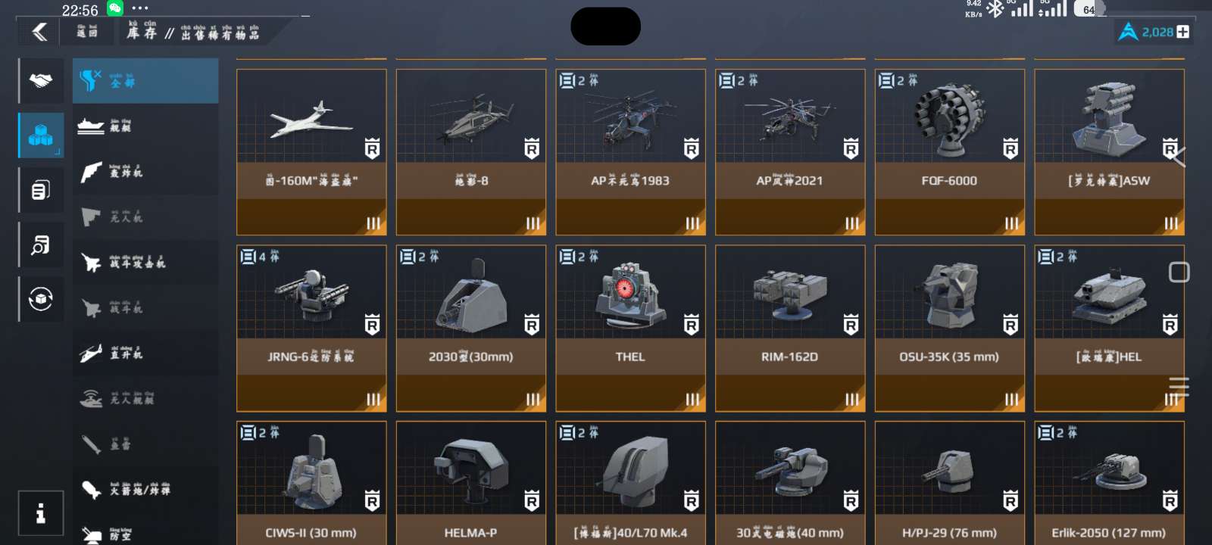Open the stacked documents section icon
This screenshot has width=1212, height=545.
coord(41,190)
